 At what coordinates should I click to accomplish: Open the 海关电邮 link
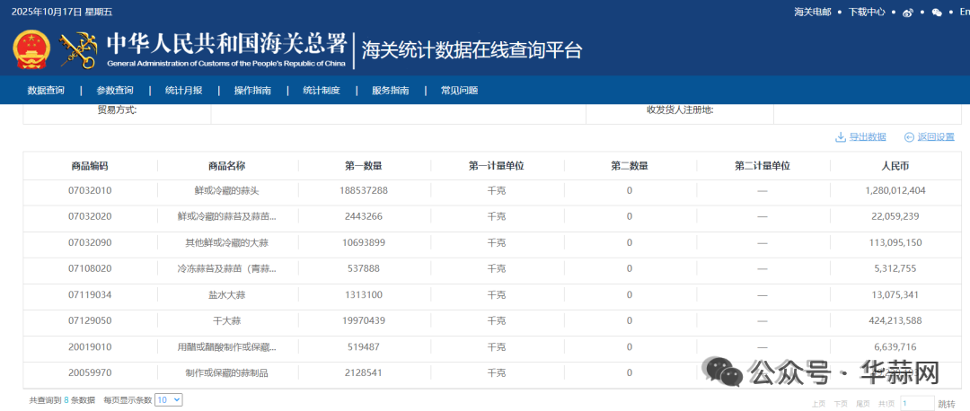(813, 13)
